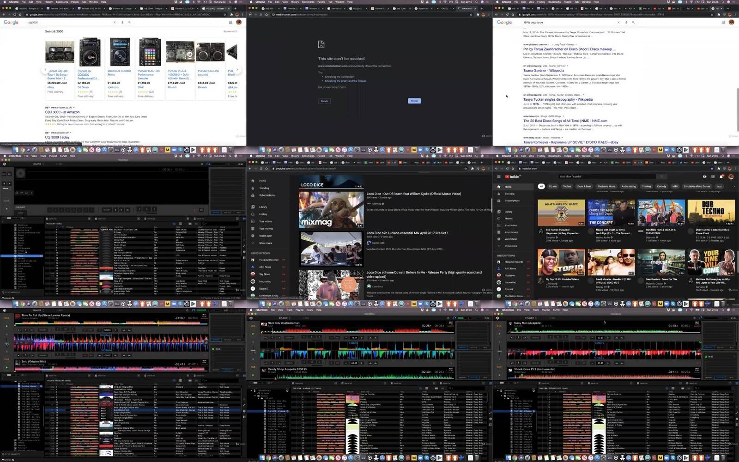The height and width of the screenshot is (462, 739).
Task: Play the Candy Shop Acapella deck
Action: 253,375
